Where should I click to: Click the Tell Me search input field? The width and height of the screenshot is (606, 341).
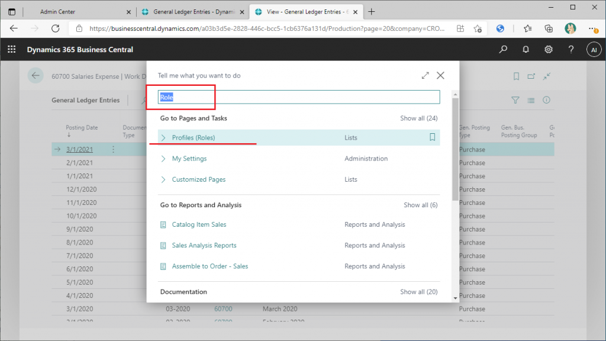[299, 97]
